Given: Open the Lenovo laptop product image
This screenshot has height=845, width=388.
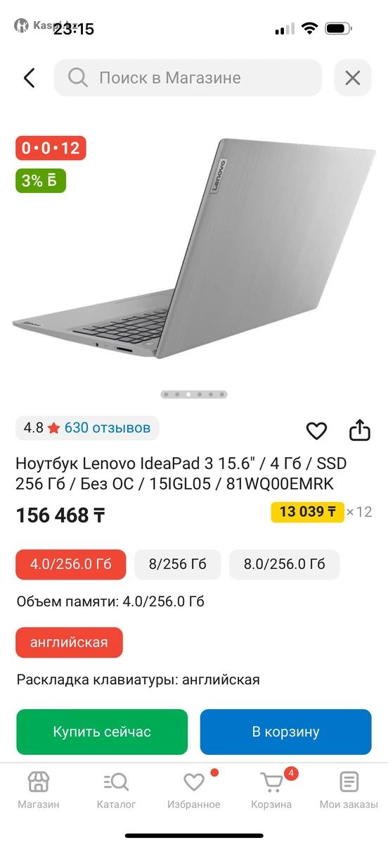Looking at the screenshot, I should (x=194, y=246).
